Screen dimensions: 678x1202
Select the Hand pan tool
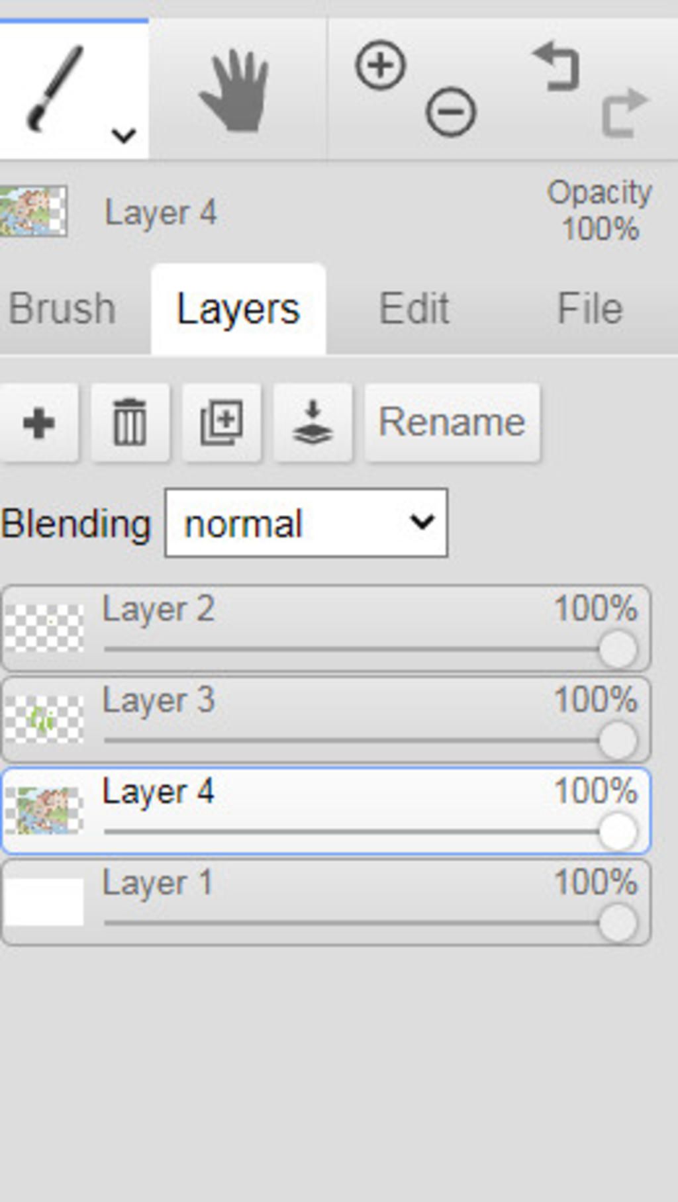235,89
